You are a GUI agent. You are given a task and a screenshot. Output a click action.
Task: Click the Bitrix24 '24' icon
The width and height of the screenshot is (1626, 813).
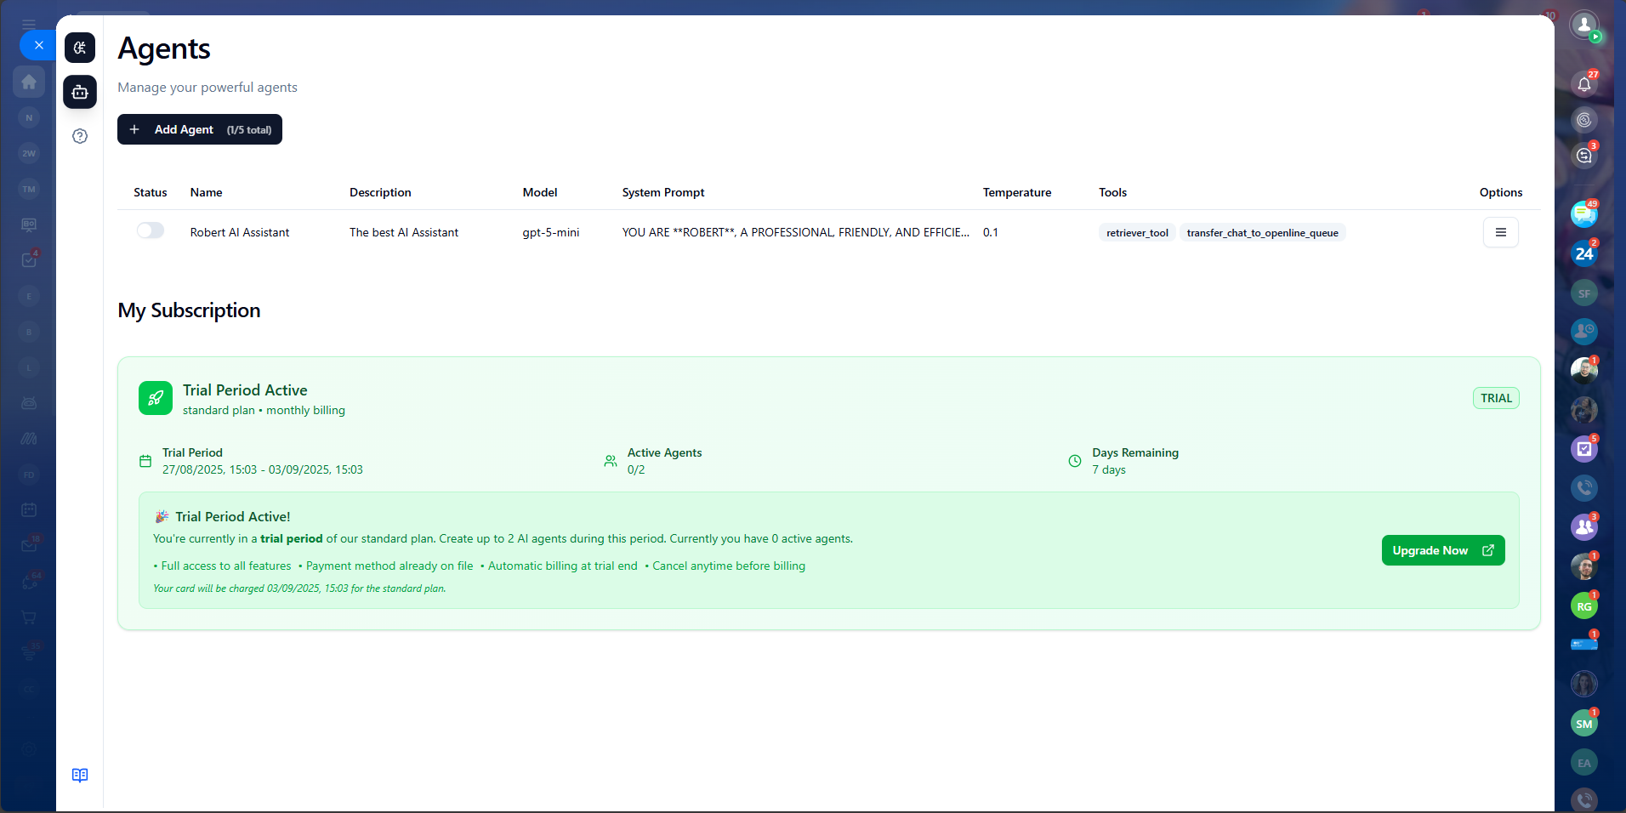pos(1583,253)
